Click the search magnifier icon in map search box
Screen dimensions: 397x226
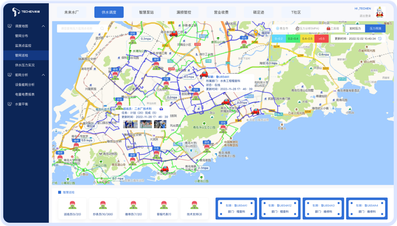[x=102, y=29]
